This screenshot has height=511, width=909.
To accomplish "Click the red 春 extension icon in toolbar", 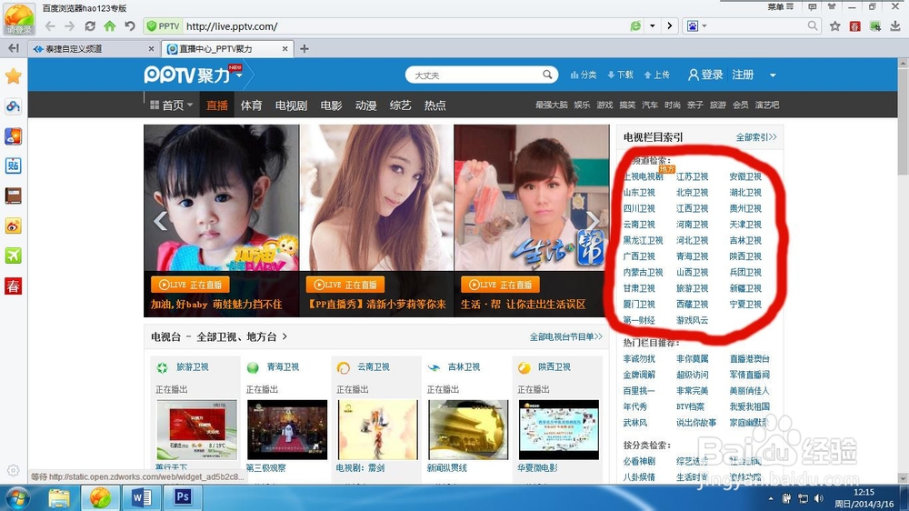I will tap(855, 26).
